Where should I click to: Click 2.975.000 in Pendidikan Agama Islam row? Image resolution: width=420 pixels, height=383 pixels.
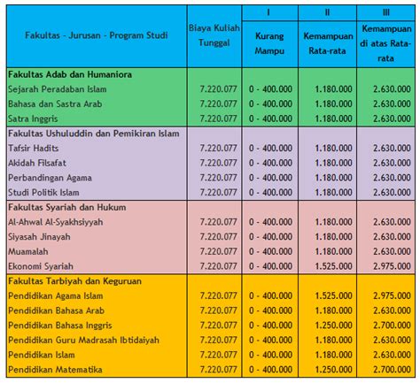(392, 295)
